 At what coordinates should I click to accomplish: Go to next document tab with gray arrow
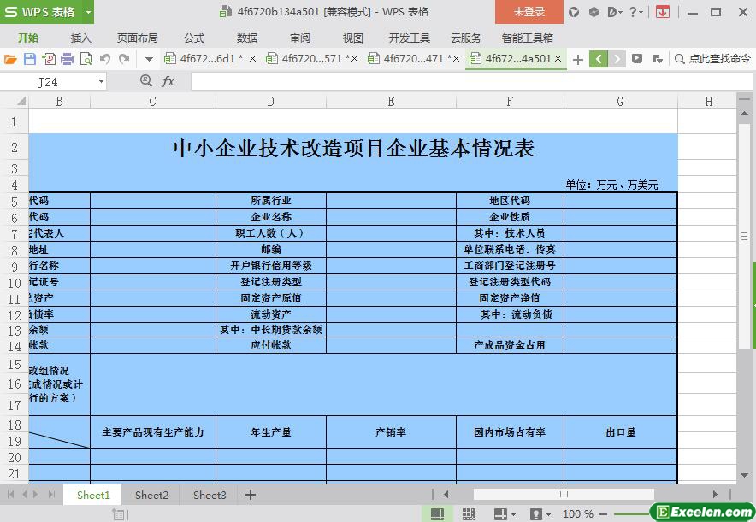[617, 59]
